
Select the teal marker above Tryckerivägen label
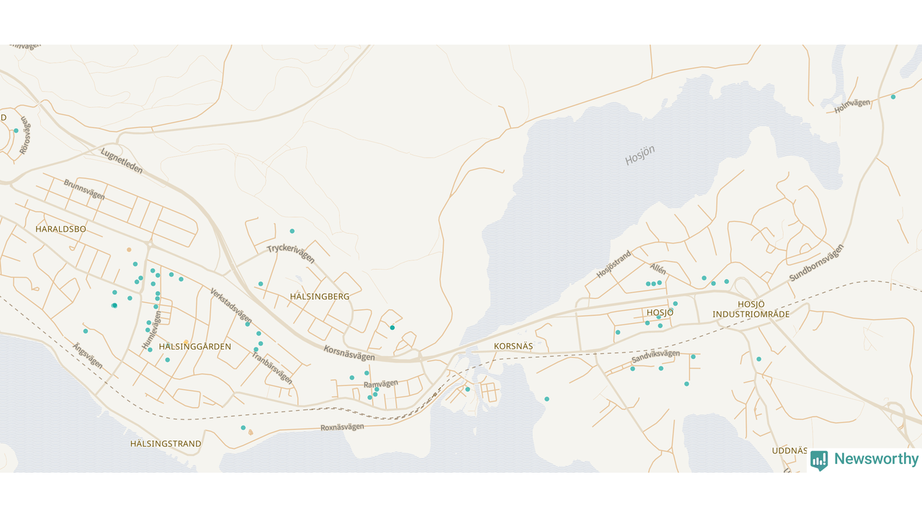click(x=292, y=231)
